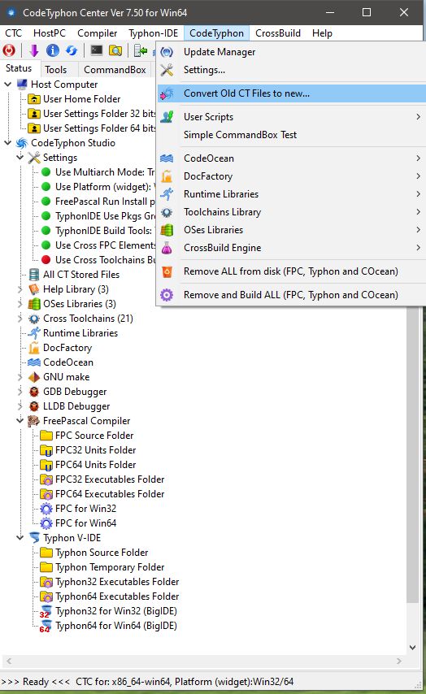Click the blue refresh arrows toolbar icon
426x694 pixels.
[72, 50]
